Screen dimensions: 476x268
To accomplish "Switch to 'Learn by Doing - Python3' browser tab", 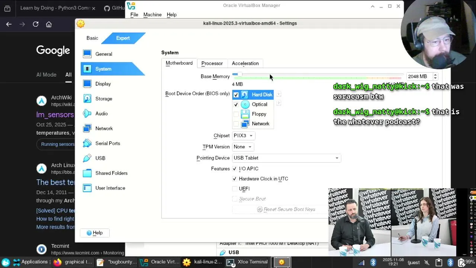I will 55,8.
